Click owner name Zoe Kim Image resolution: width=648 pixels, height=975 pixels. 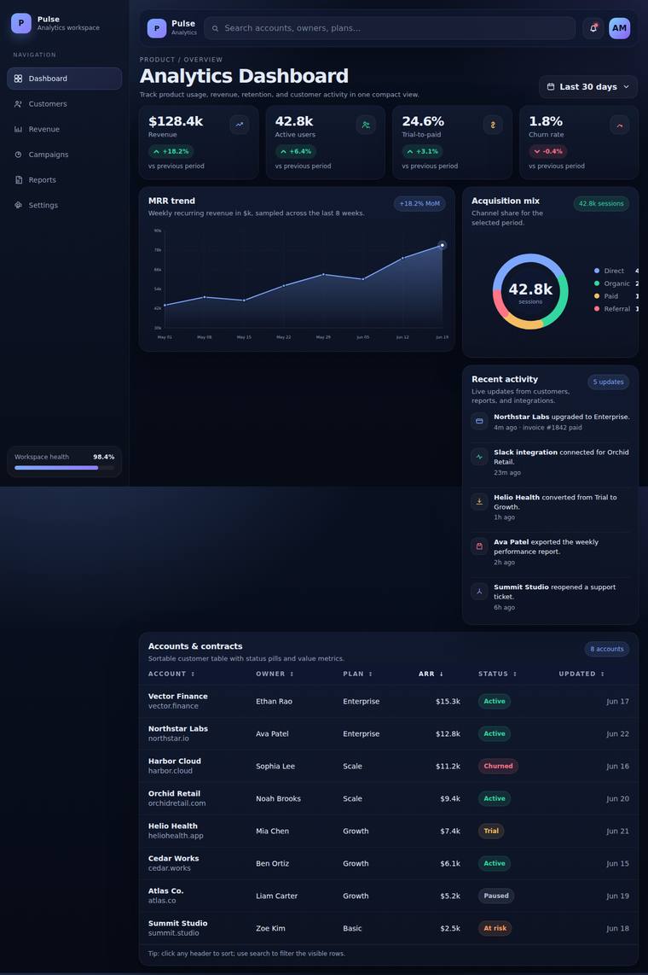pyautogui.click(x=270, y=928)
